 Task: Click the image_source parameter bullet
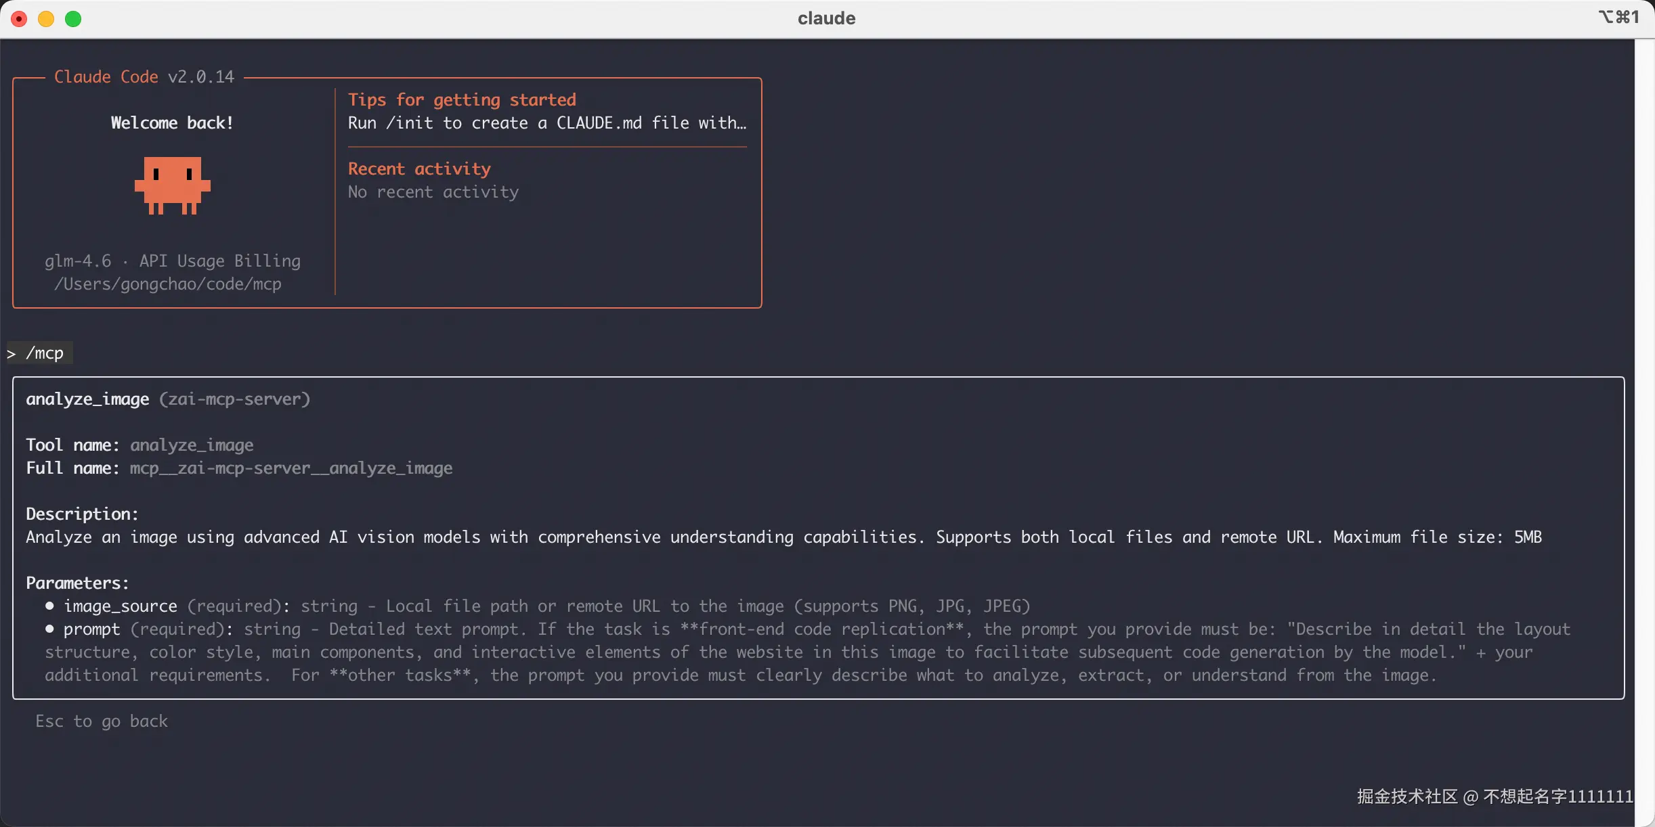coord(49,606)
